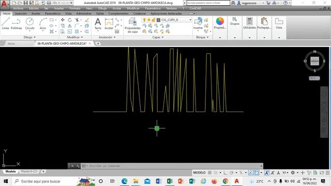Click the Rectangle tool icon
331x186 pixels.
52,20
